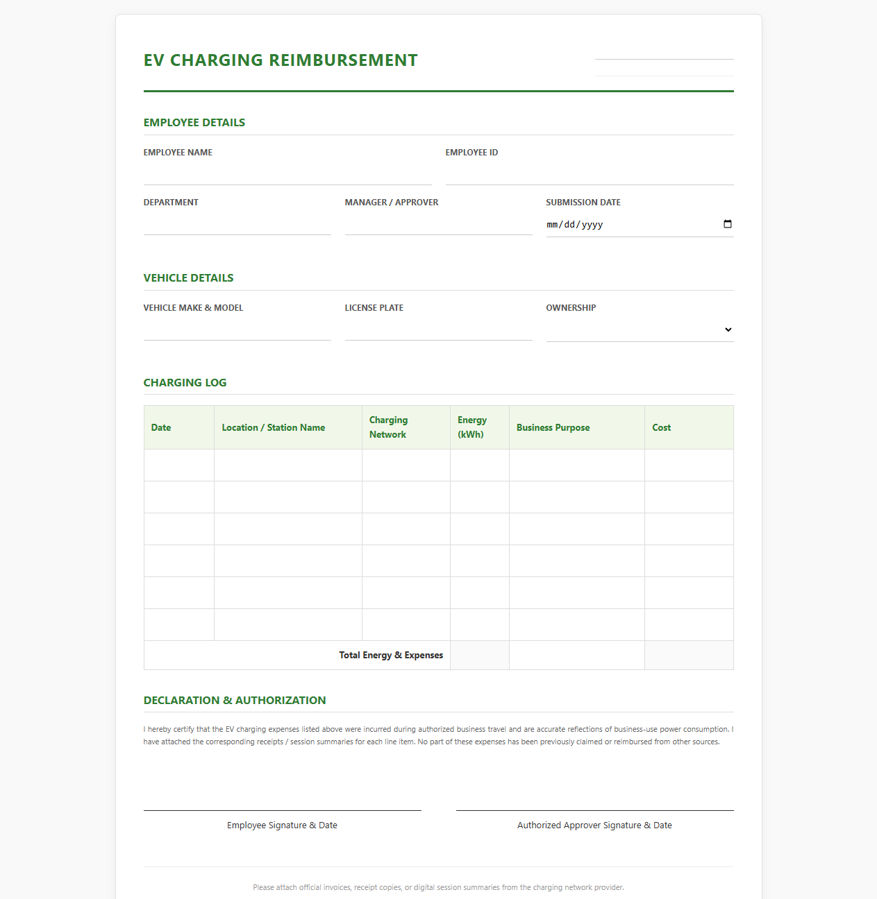Click the 'Total Energy & Expenses' label
This screenshot has width=877, height=899.
391,655
